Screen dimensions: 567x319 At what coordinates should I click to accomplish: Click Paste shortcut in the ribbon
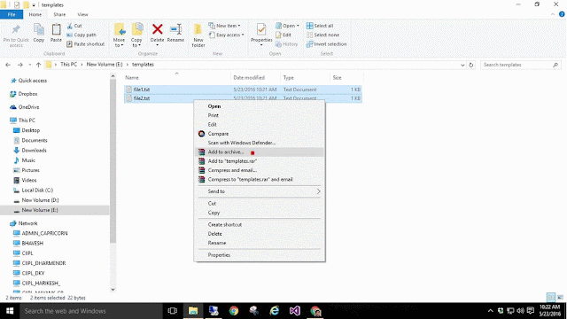pyautogui.click(x=86, y=44)
